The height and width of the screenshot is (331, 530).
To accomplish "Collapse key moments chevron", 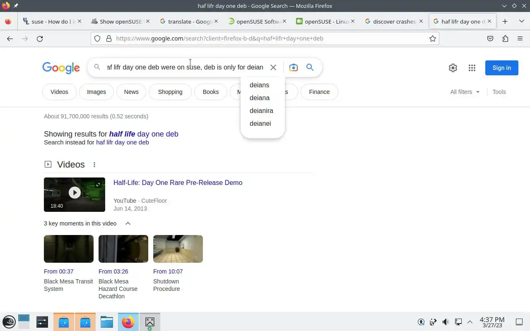I will 128,223.
